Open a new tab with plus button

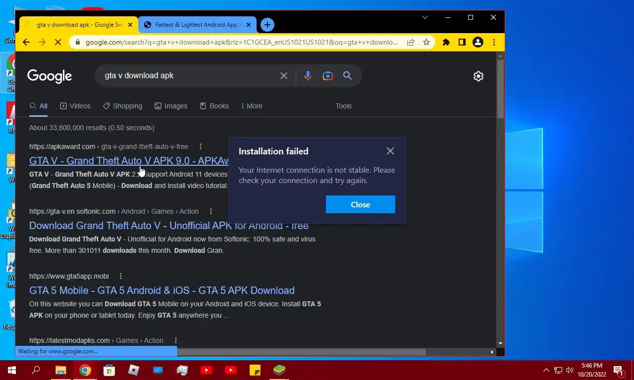[x=267, y=24]
